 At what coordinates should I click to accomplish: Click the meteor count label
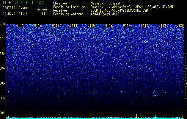42,9
